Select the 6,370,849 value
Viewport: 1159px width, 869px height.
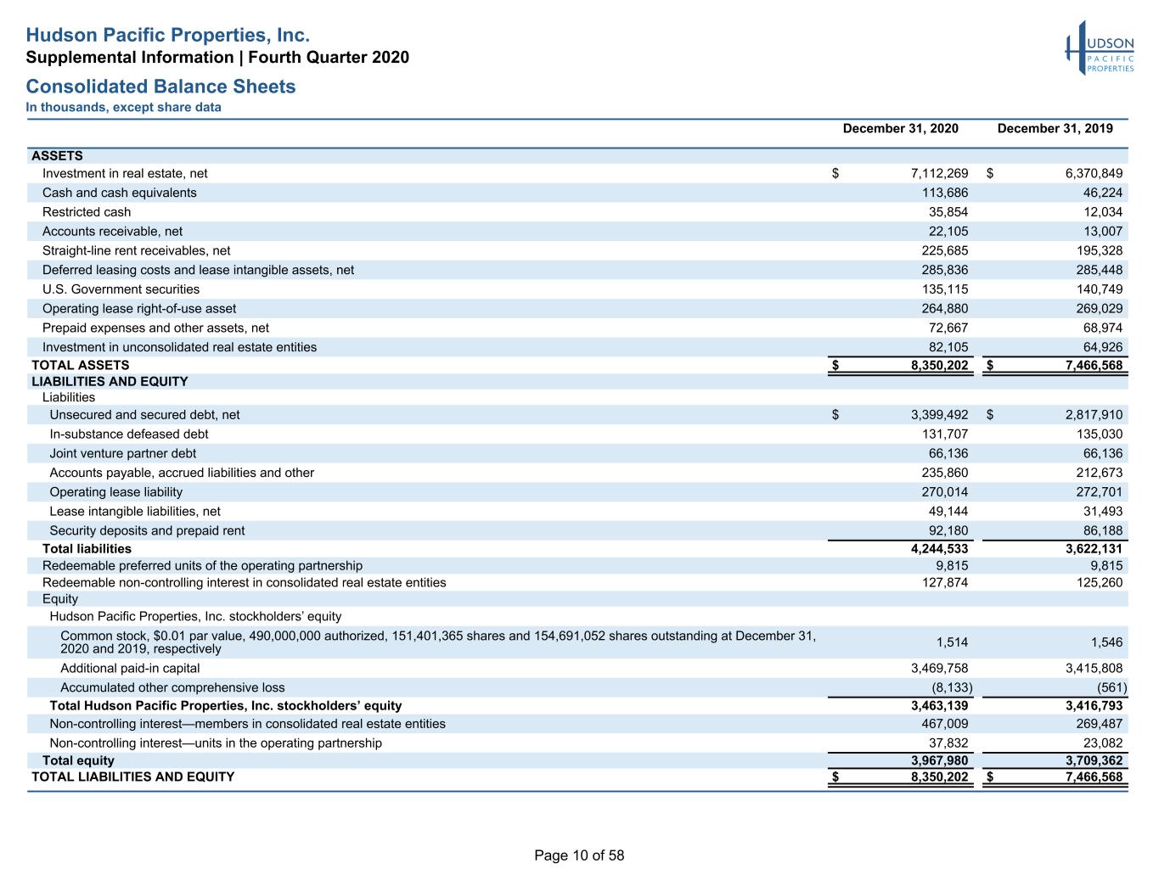tap(1094, 174)
